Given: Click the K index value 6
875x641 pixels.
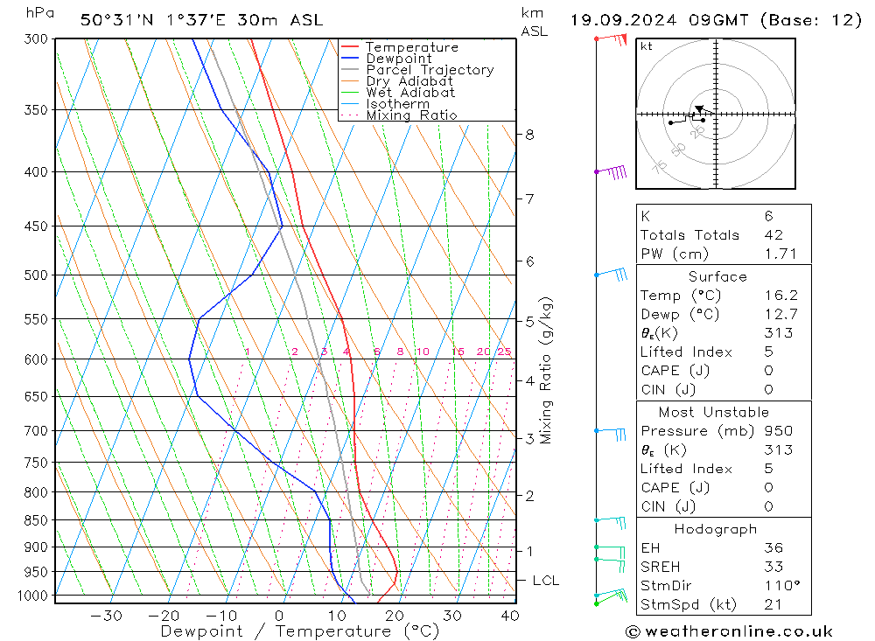Looking at the screenshot, I should tap(769, 216).
